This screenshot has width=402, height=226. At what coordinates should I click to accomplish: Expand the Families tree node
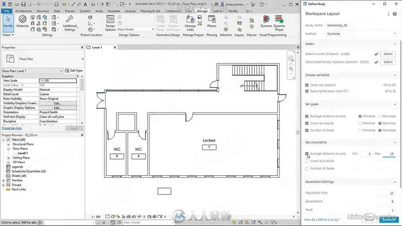[4, 180]
